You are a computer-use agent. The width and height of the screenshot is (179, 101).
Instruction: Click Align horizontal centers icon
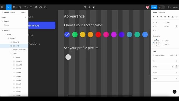[x=157, y=17]
